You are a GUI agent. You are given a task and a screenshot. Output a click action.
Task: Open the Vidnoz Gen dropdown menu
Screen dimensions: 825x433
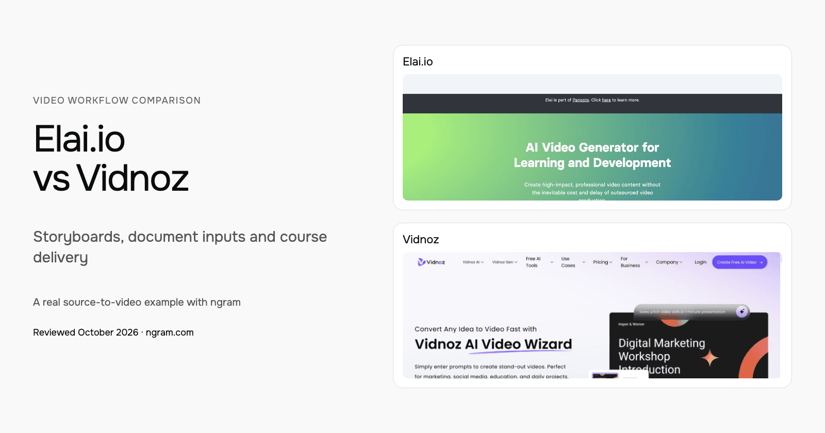[x=505, y=262]
